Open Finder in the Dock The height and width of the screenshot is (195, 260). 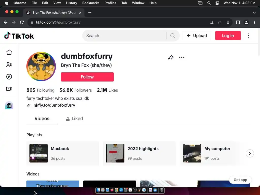[98, 190]
